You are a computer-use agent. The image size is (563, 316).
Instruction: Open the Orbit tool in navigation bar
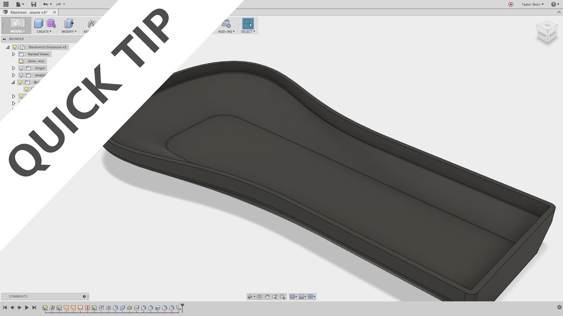[250, 297]
